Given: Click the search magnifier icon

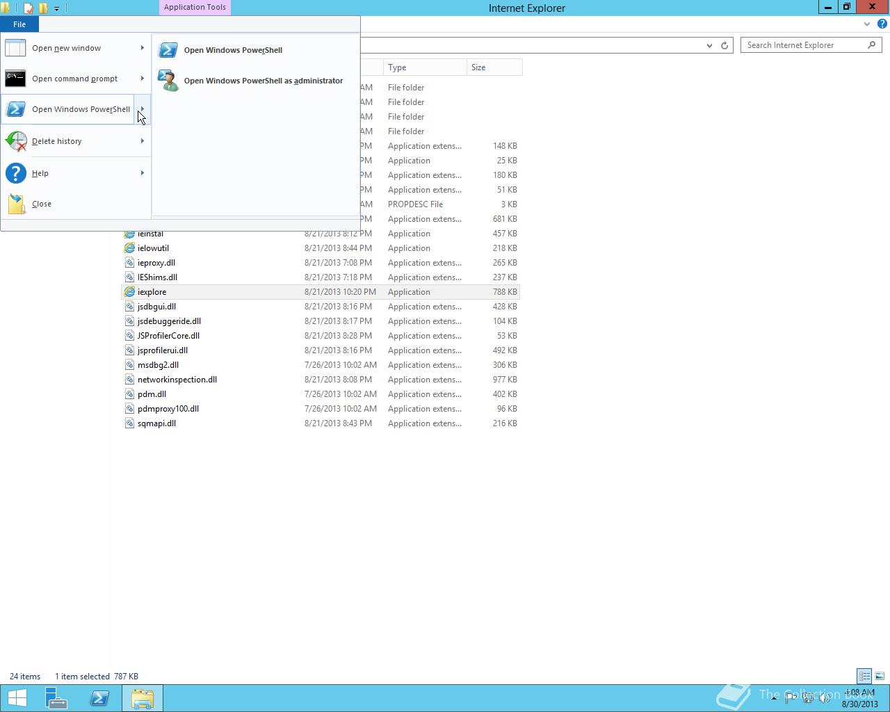Looking at the screenshot, I should pyautogui.click(x=871, y=45).
